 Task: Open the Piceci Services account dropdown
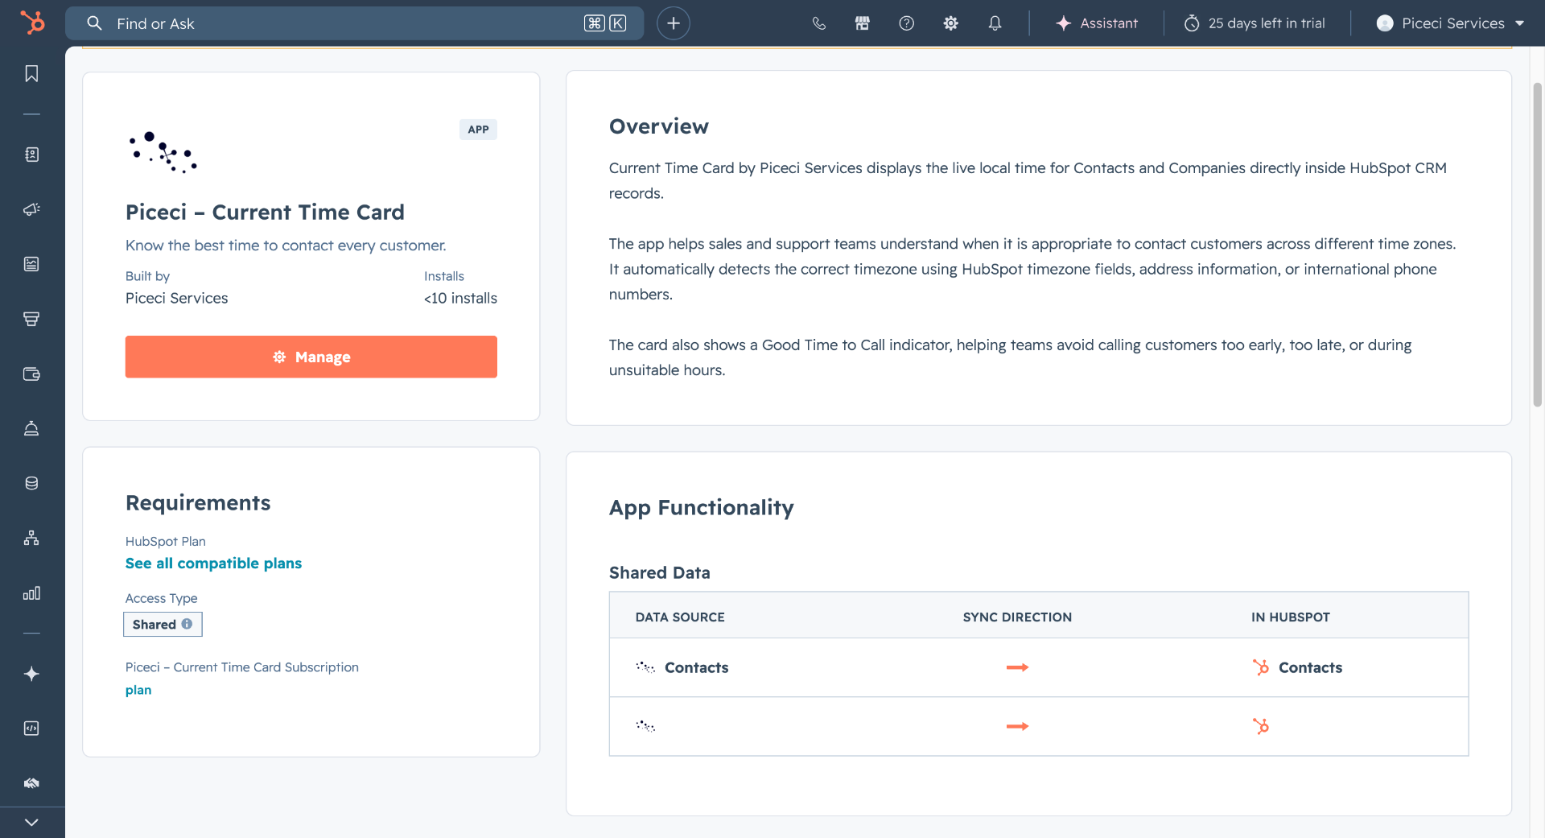1451,23
